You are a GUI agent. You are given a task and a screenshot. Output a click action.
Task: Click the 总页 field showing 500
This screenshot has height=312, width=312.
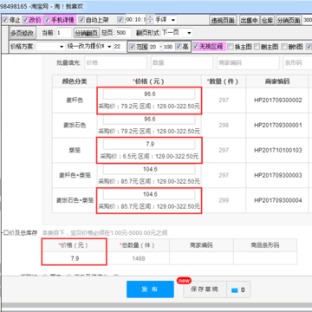click(123, 33)
